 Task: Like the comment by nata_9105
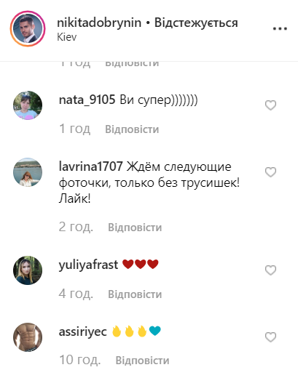click(270, 105)
